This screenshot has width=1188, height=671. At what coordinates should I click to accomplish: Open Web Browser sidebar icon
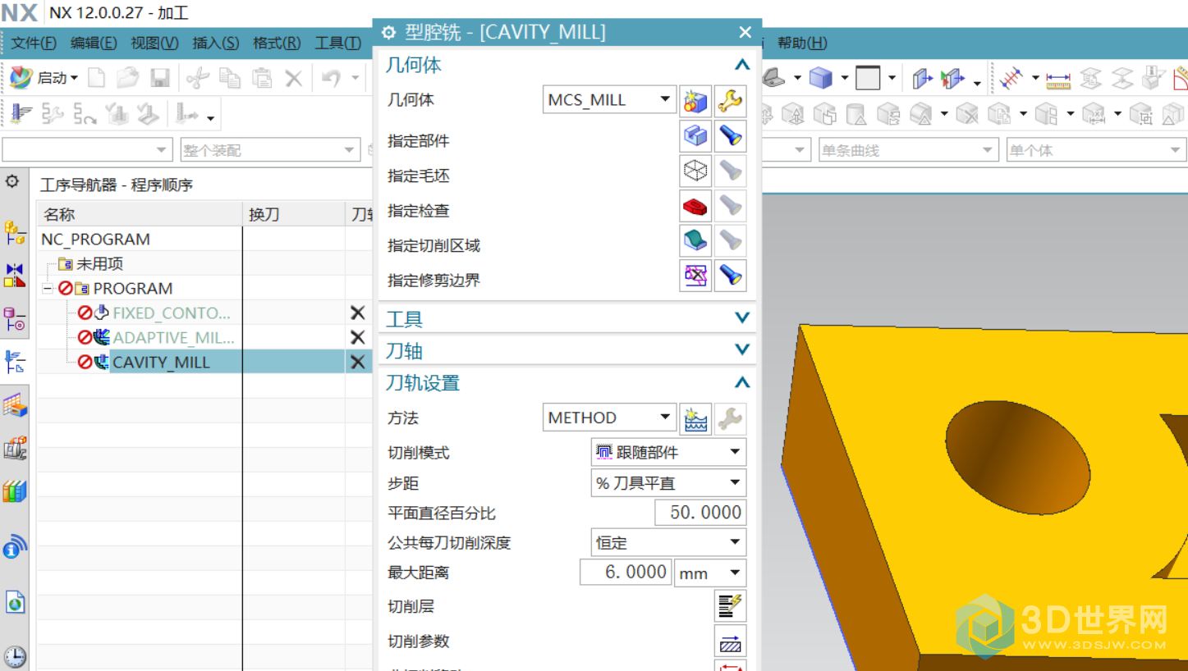(x=14, y=603)
